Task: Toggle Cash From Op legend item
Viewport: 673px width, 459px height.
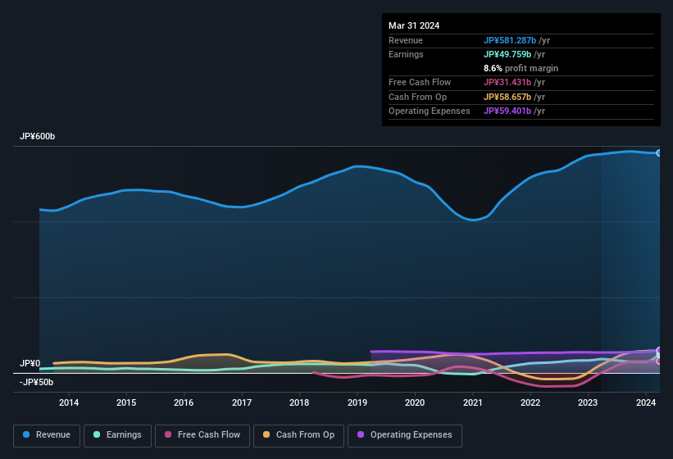Action: tap(298, 435)
